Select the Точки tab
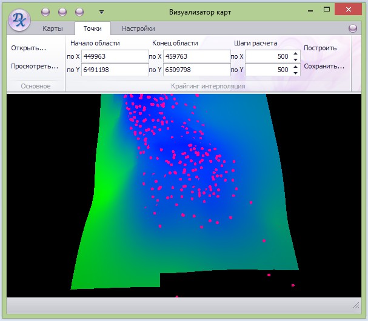The image size is (368, 321). (x=92, y=28)
